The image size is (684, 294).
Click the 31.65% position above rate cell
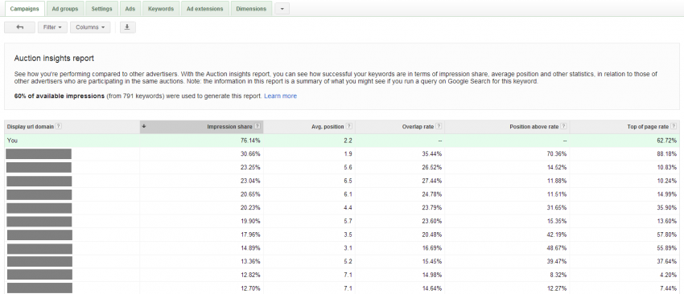(x=558, y=208)
